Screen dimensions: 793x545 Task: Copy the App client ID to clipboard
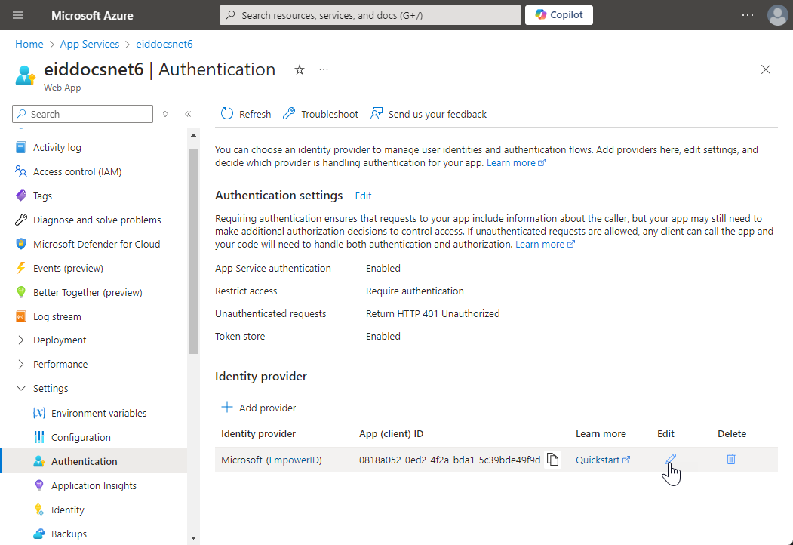(x=553, y=460)
